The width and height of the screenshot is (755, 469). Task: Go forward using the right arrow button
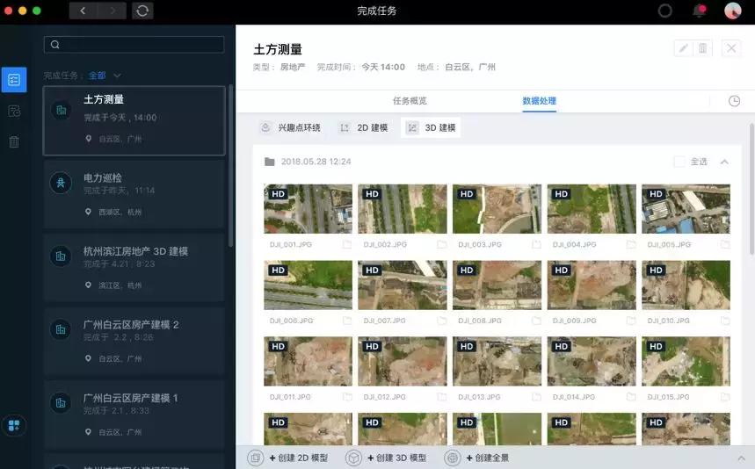(x=113, y=11)
